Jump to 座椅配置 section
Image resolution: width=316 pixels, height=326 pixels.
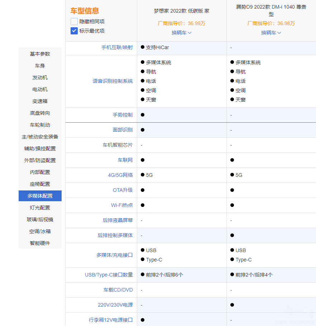click(x=40, y=184)
